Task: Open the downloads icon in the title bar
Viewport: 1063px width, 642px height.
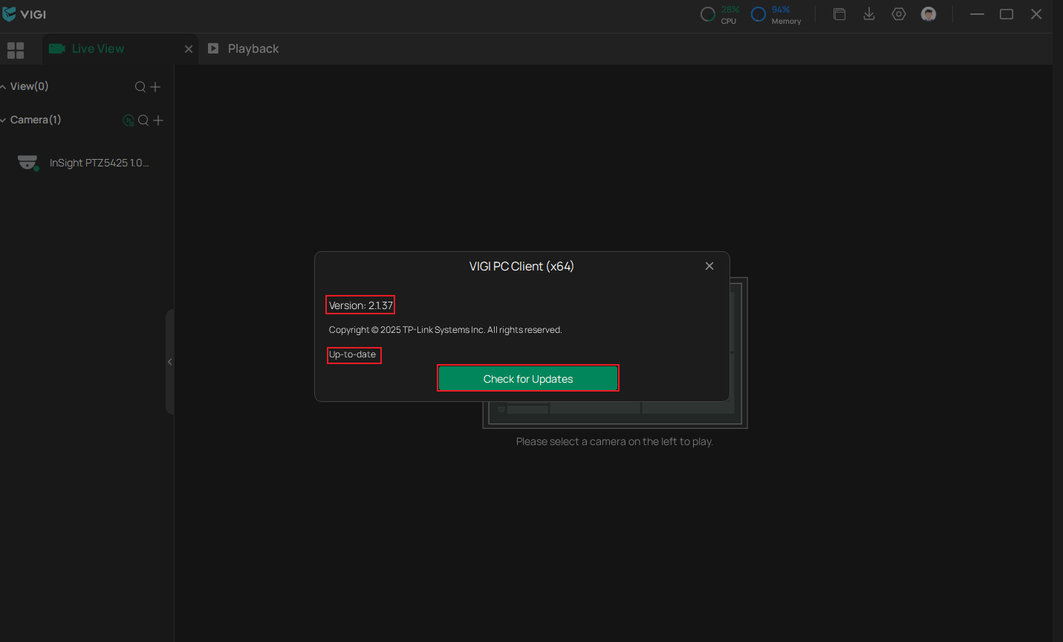Action: [869, 14]
